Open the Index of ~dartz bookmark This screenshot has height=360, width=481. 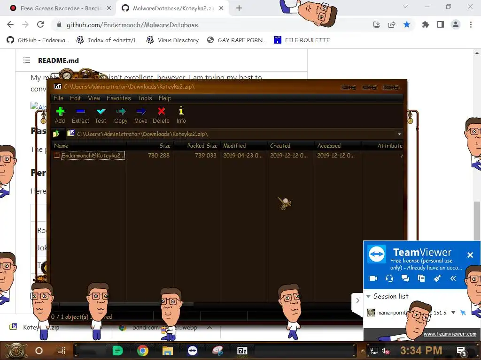(x=108, y=40)
